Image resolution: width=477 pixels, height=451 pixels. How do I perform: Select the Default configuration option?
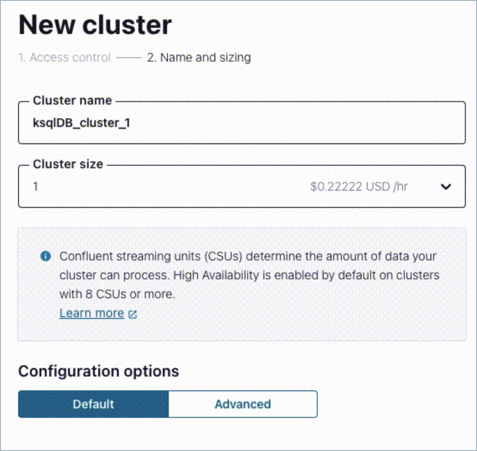point(93,404)
